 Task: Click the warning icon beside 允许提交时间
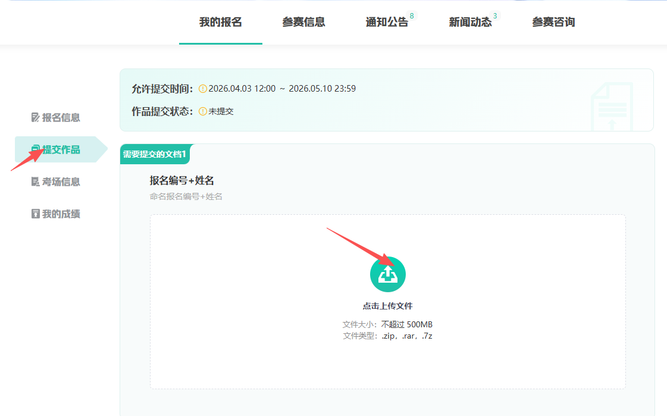pyautogui.click(x=203, y=89)
